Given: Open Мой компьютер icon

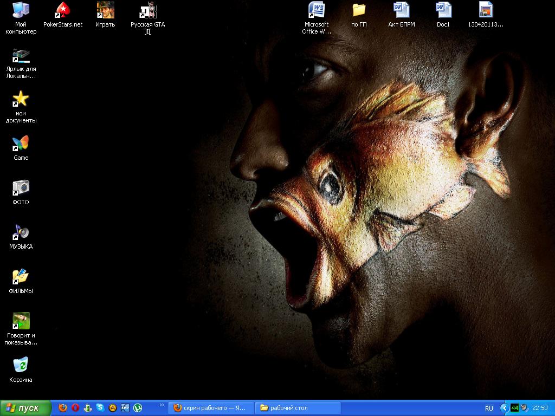Looking at the screenshot, I should coord(21,10).
